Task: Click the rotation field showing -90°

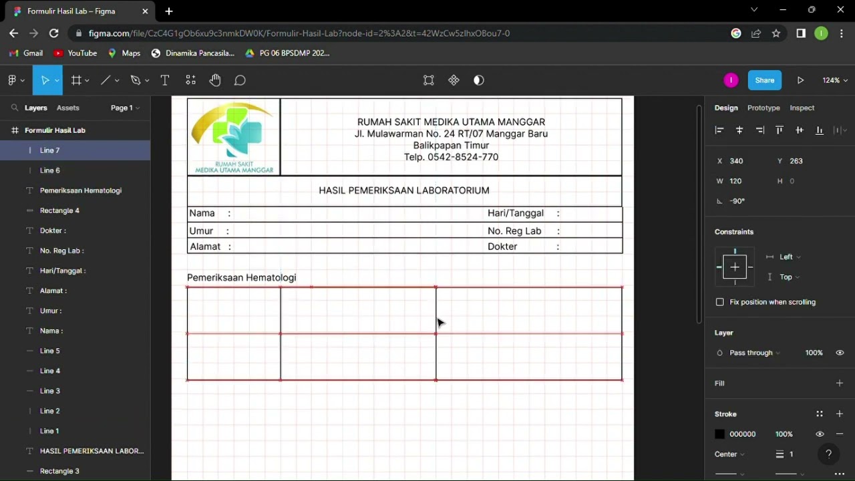Action: point(741,201)
